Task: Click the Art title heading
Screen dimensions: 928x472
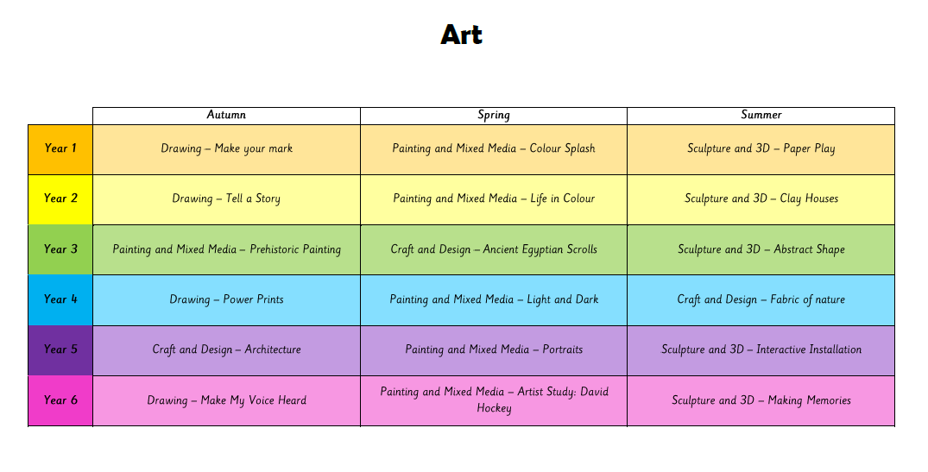Action: (x=461, y=35)
